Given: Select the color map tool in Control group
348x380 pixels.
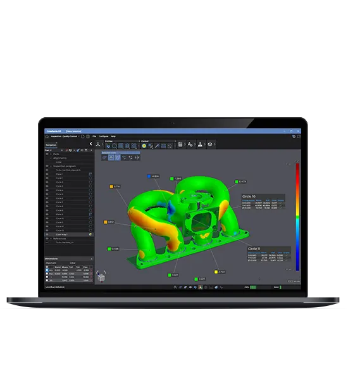Looking at the screenshot, I should 144,146.
